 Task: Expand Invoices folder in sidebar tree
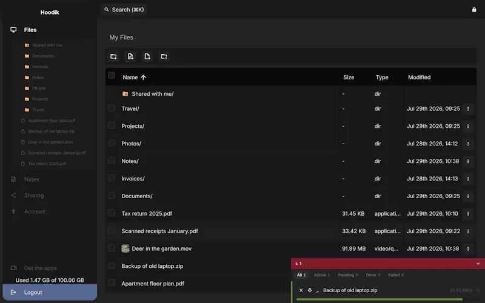(x=18, y=67)
